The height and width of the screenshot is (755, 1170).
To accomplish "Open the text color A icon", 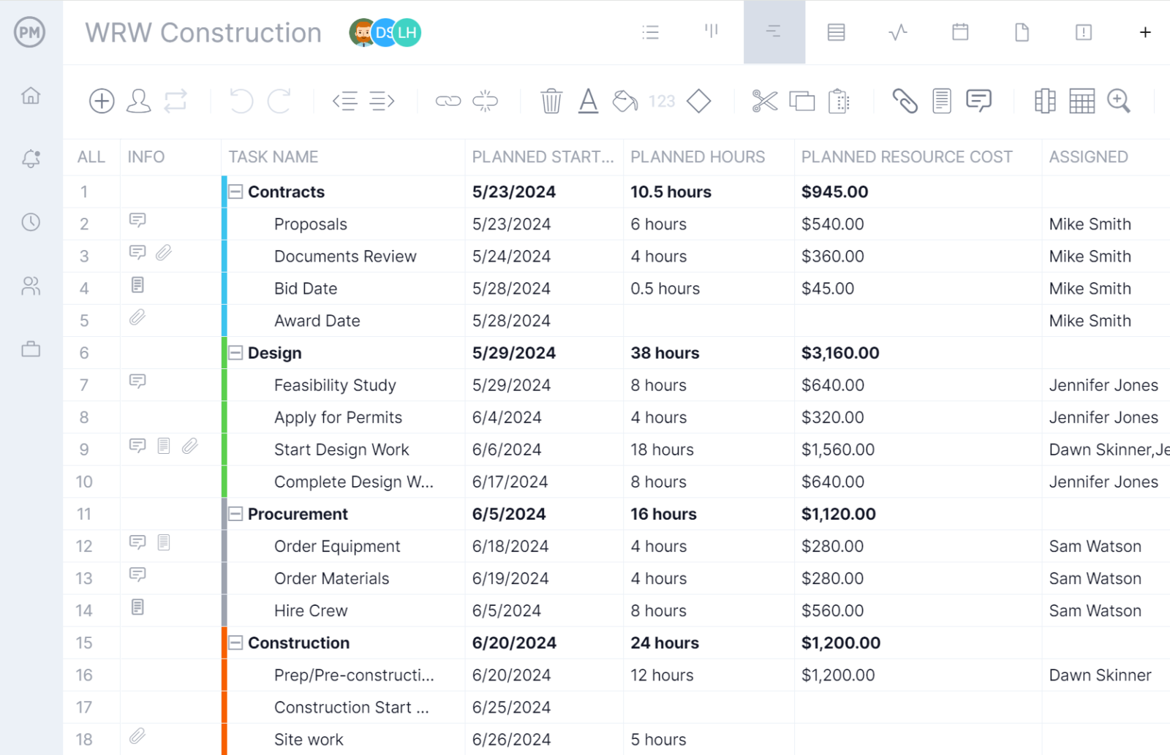I will (x=588, y=101).
